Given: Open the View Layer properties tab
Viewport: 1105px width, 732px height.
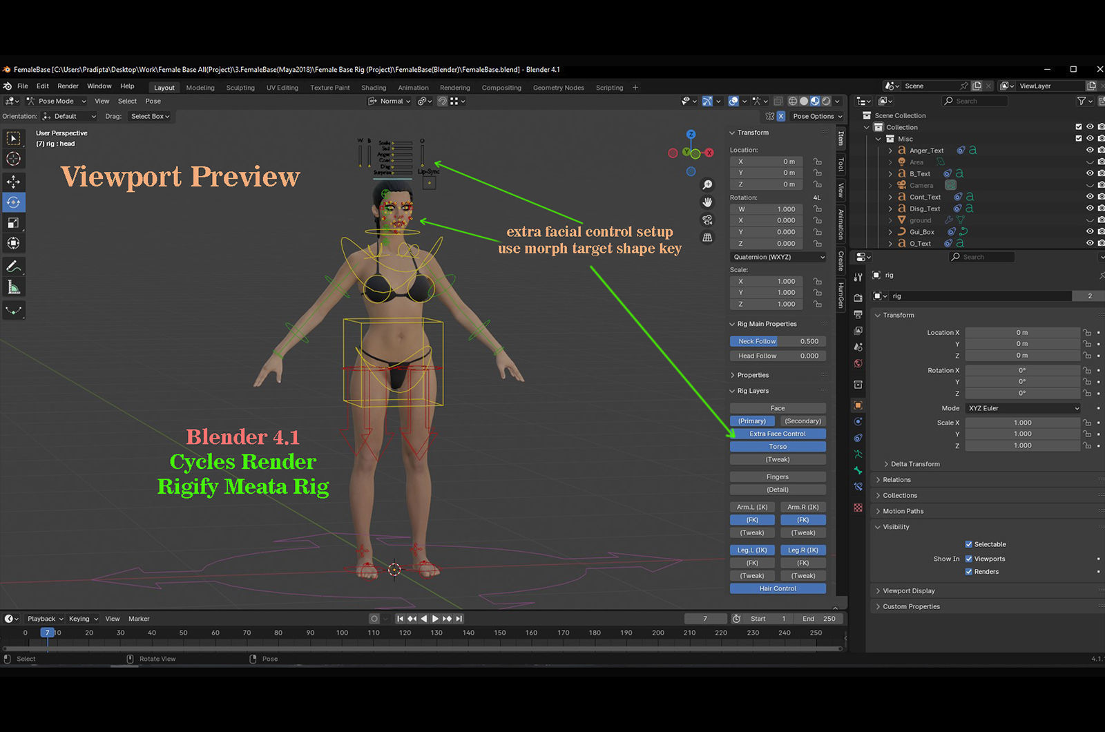Looking at the screenshot, I should (x=858, y=331).
